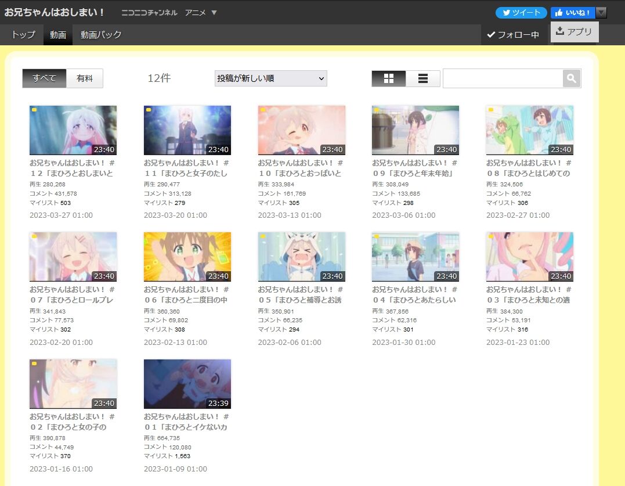The image size is (625, 486).
Task: Open episode #07 thumbnail
Action: point(73,257)
